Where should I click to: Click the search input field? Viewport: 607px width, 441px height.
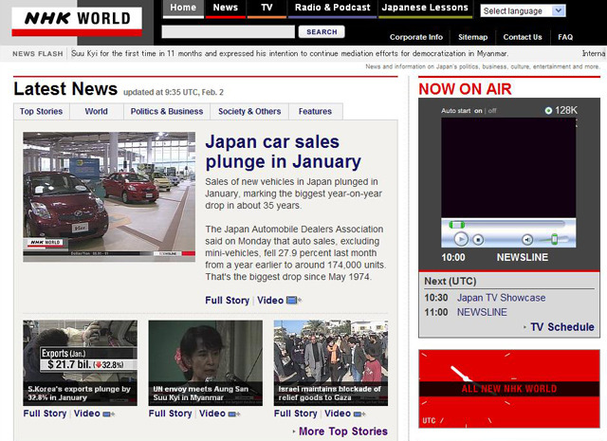(x=228, y=31)
